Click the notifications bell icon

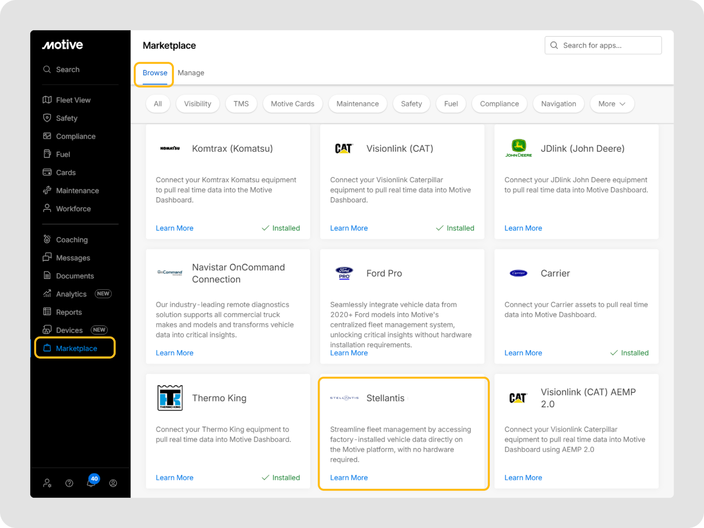tap(91, 483)
